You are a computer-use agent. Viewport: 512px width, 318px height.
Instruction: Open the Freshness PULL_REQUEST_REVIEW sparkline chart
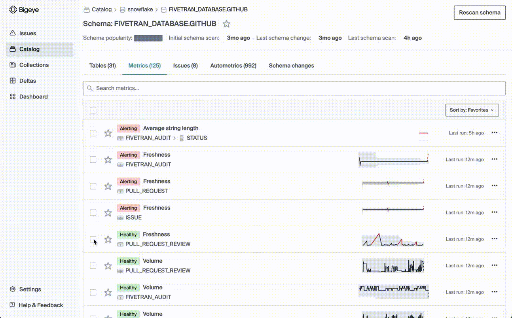(x=393, y=240)
